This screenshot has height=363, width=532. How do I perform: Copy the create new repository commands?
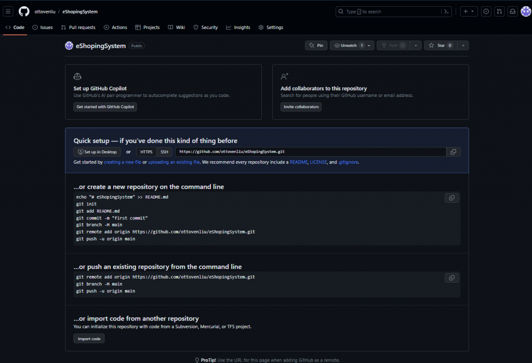(x=451, y=198)
